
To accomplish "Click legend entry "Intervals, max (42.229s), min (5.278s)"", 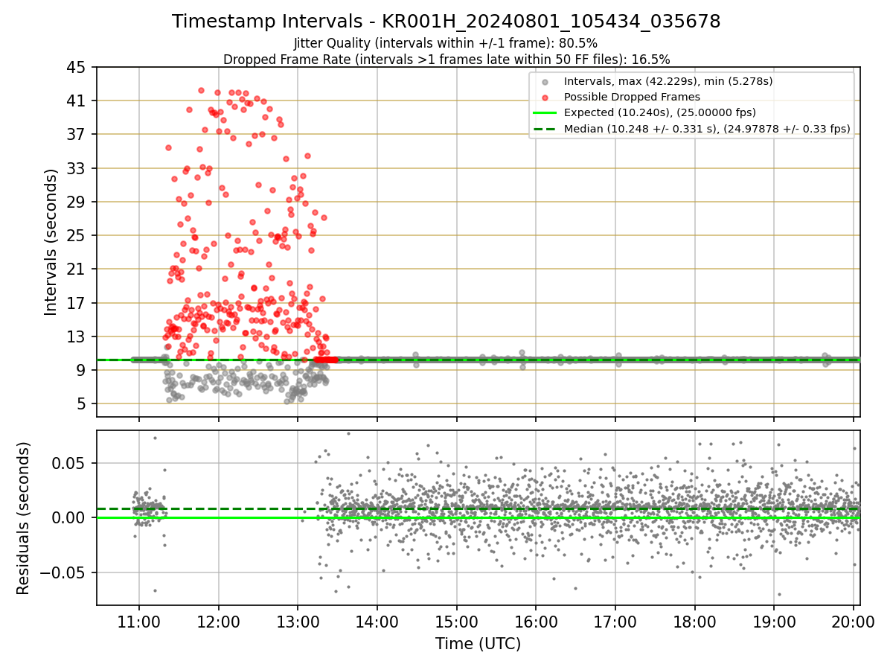I will point(668,81).
